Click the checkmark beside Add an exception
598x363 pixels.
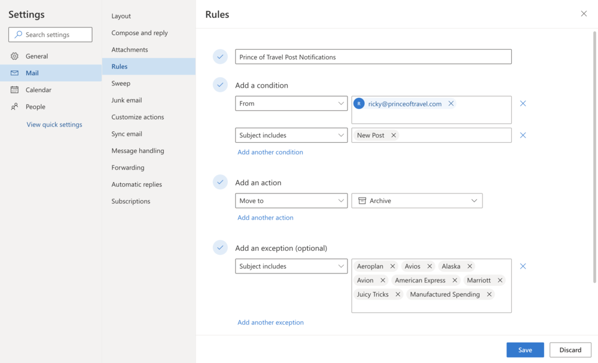(x=220, y=247)
